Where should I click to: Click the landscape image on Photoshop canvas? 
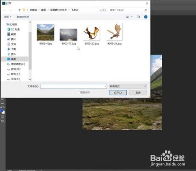click(122, 114)
